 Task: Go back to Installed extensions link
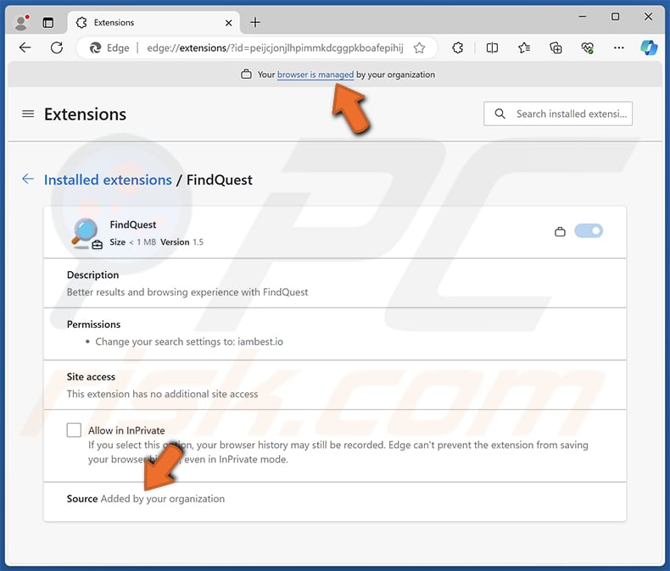point(108,180)
